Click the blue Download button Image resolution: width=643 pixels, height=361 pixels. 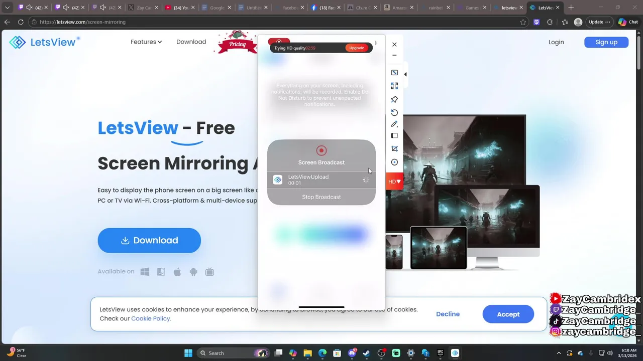pyautogui.click(x=149, y=240)
